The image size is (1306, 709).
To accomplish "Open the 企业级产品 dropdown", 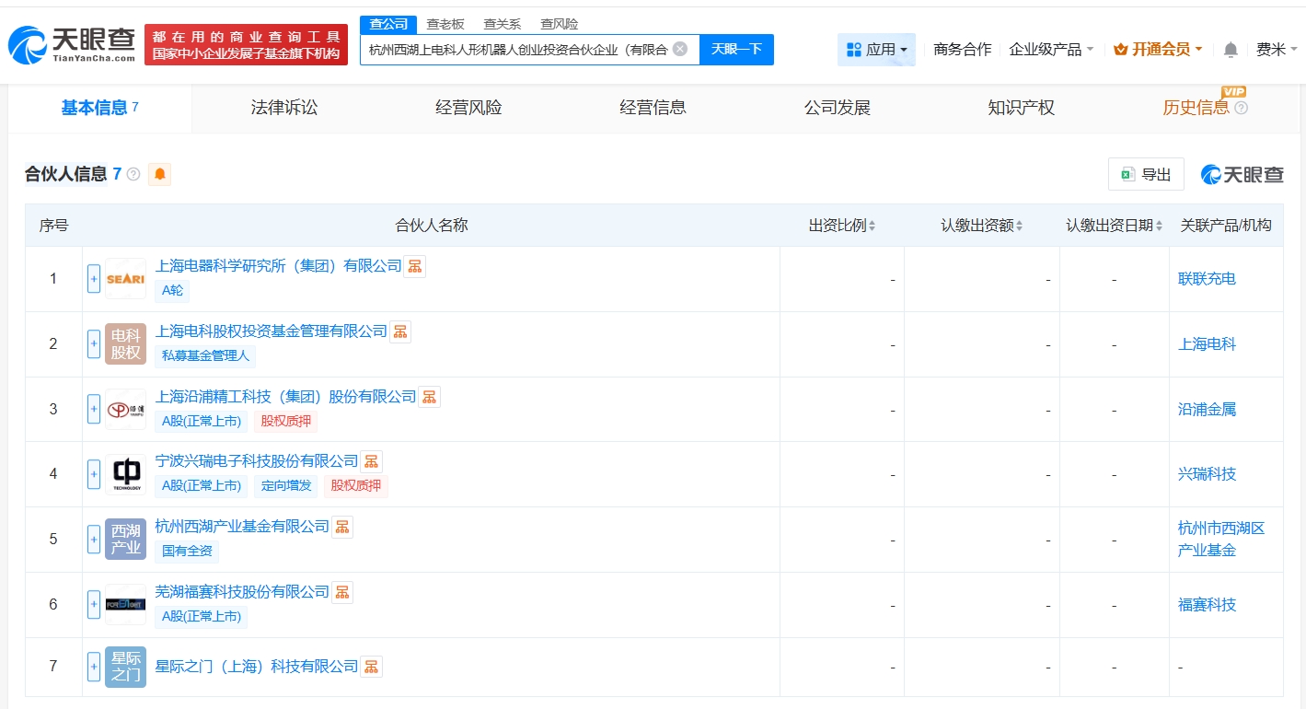I will (x=1051, y=50).
